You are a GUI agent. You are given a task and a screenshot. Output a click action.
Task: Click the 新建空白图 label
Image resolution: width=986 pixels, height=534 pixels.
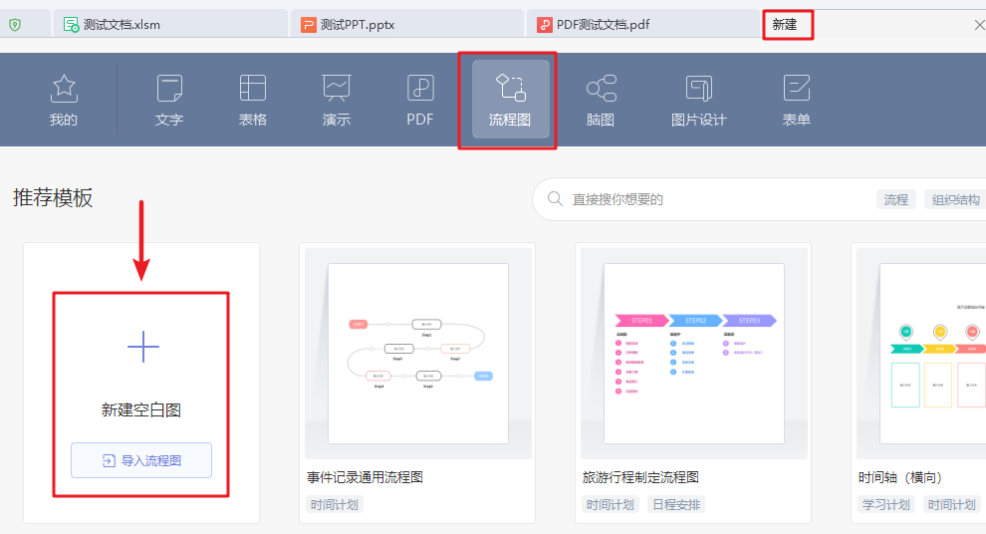pos(141,410)
